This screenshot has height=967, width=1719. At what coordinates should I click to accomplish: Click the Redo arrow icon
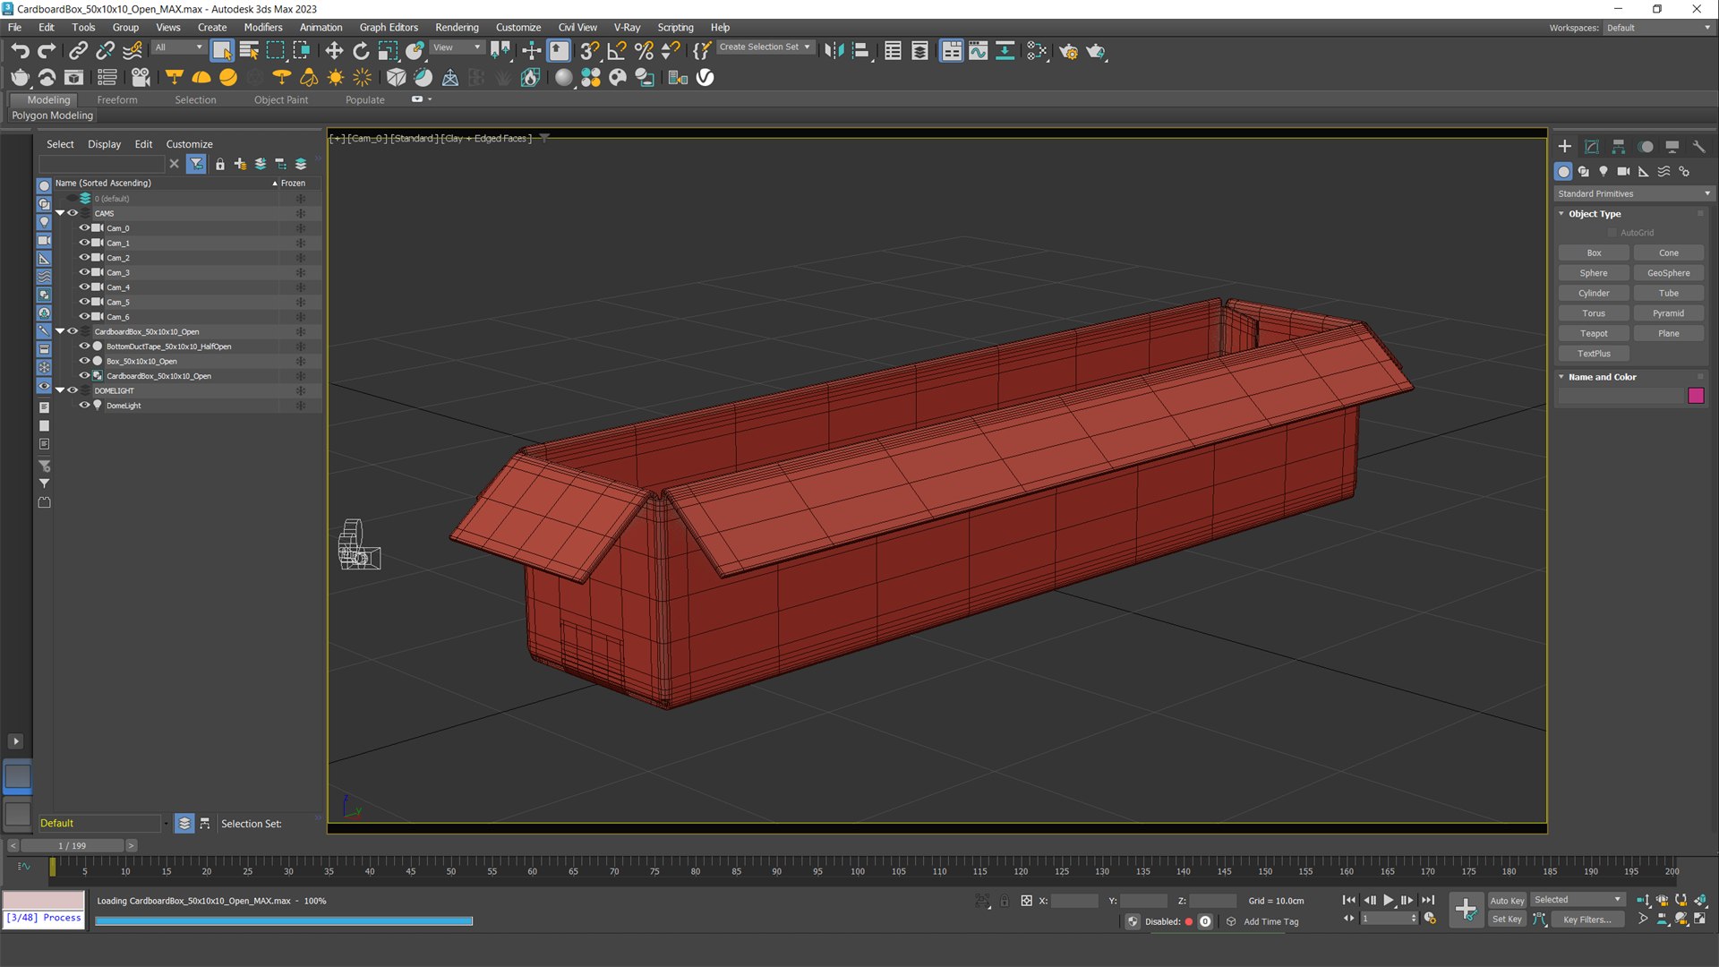point(47,51)
